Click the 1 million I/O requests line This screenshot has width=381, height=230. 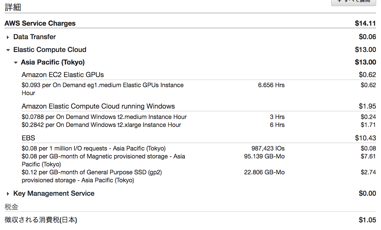pyautogui.click(x=93, y=149)
